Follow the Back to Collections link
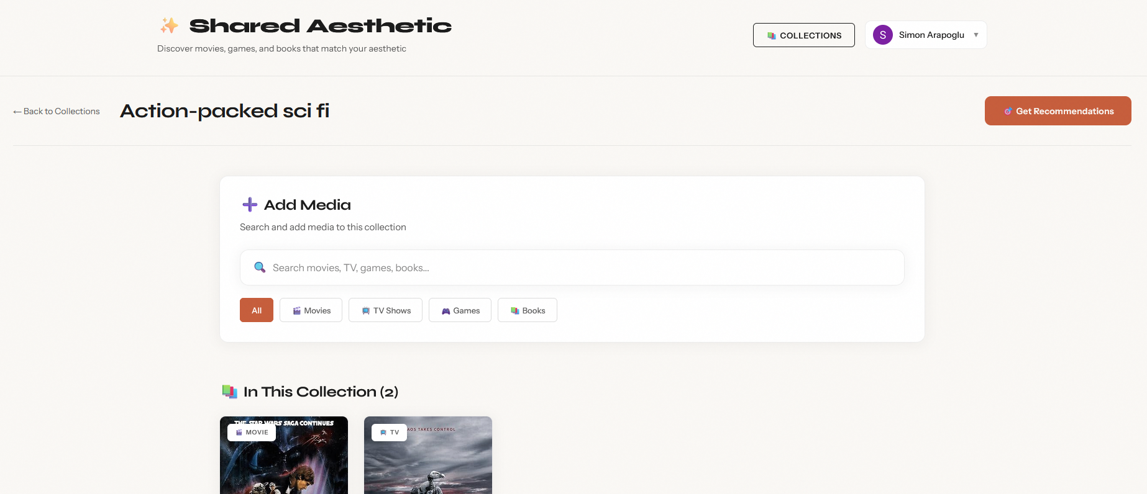This screenshot has width=1147, height=494. point(56,111)
